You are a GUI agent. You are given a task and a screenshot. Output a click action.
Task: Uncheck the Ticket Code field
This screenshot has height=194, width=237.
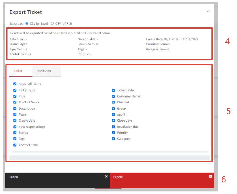(x=113, y=90)
